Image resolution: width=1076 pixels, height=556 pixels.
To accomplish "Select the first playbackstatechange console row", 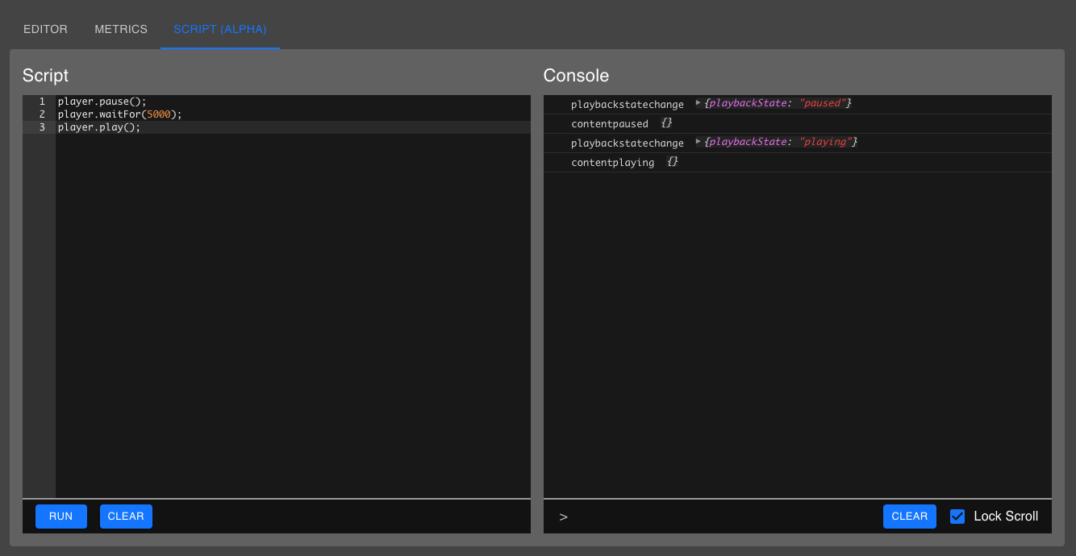I will (628, 104).
